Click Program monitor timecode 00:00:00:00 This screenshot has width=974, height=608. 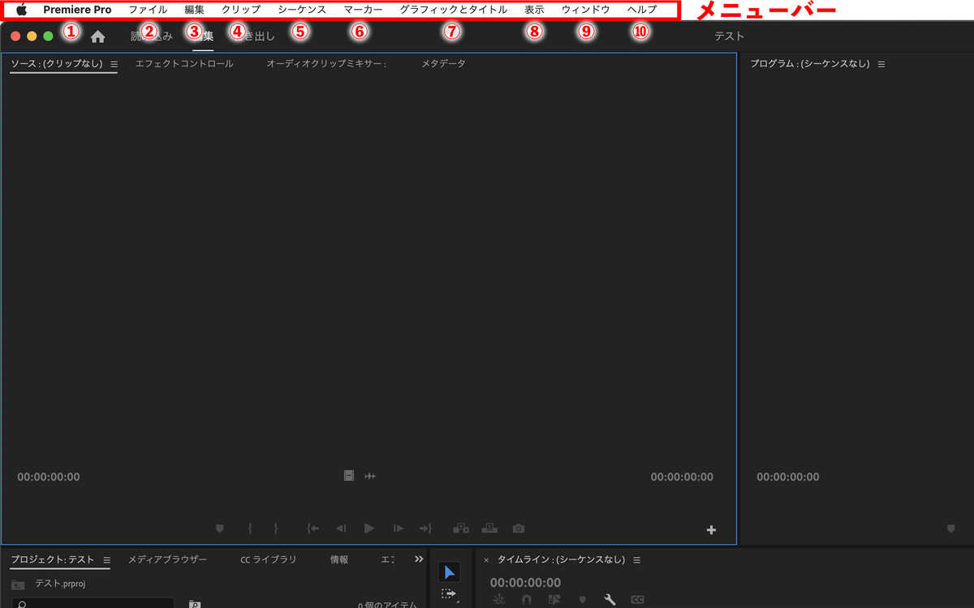point(788,477)
